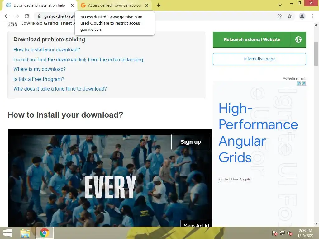Expand the tab search chevron
Screen dimensions: 319x239
pyautogui.click(x=280, y=5)
